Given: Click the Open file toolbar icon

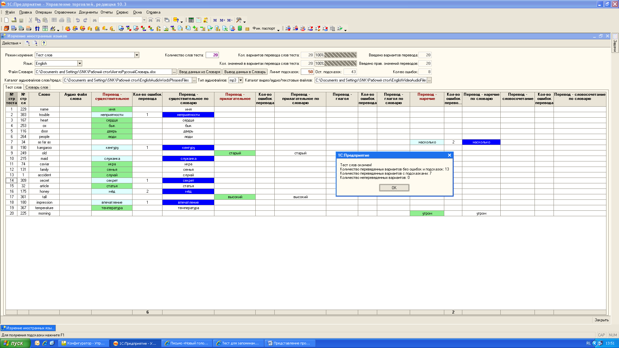Looking at the screenshot, I should [14, 20].
